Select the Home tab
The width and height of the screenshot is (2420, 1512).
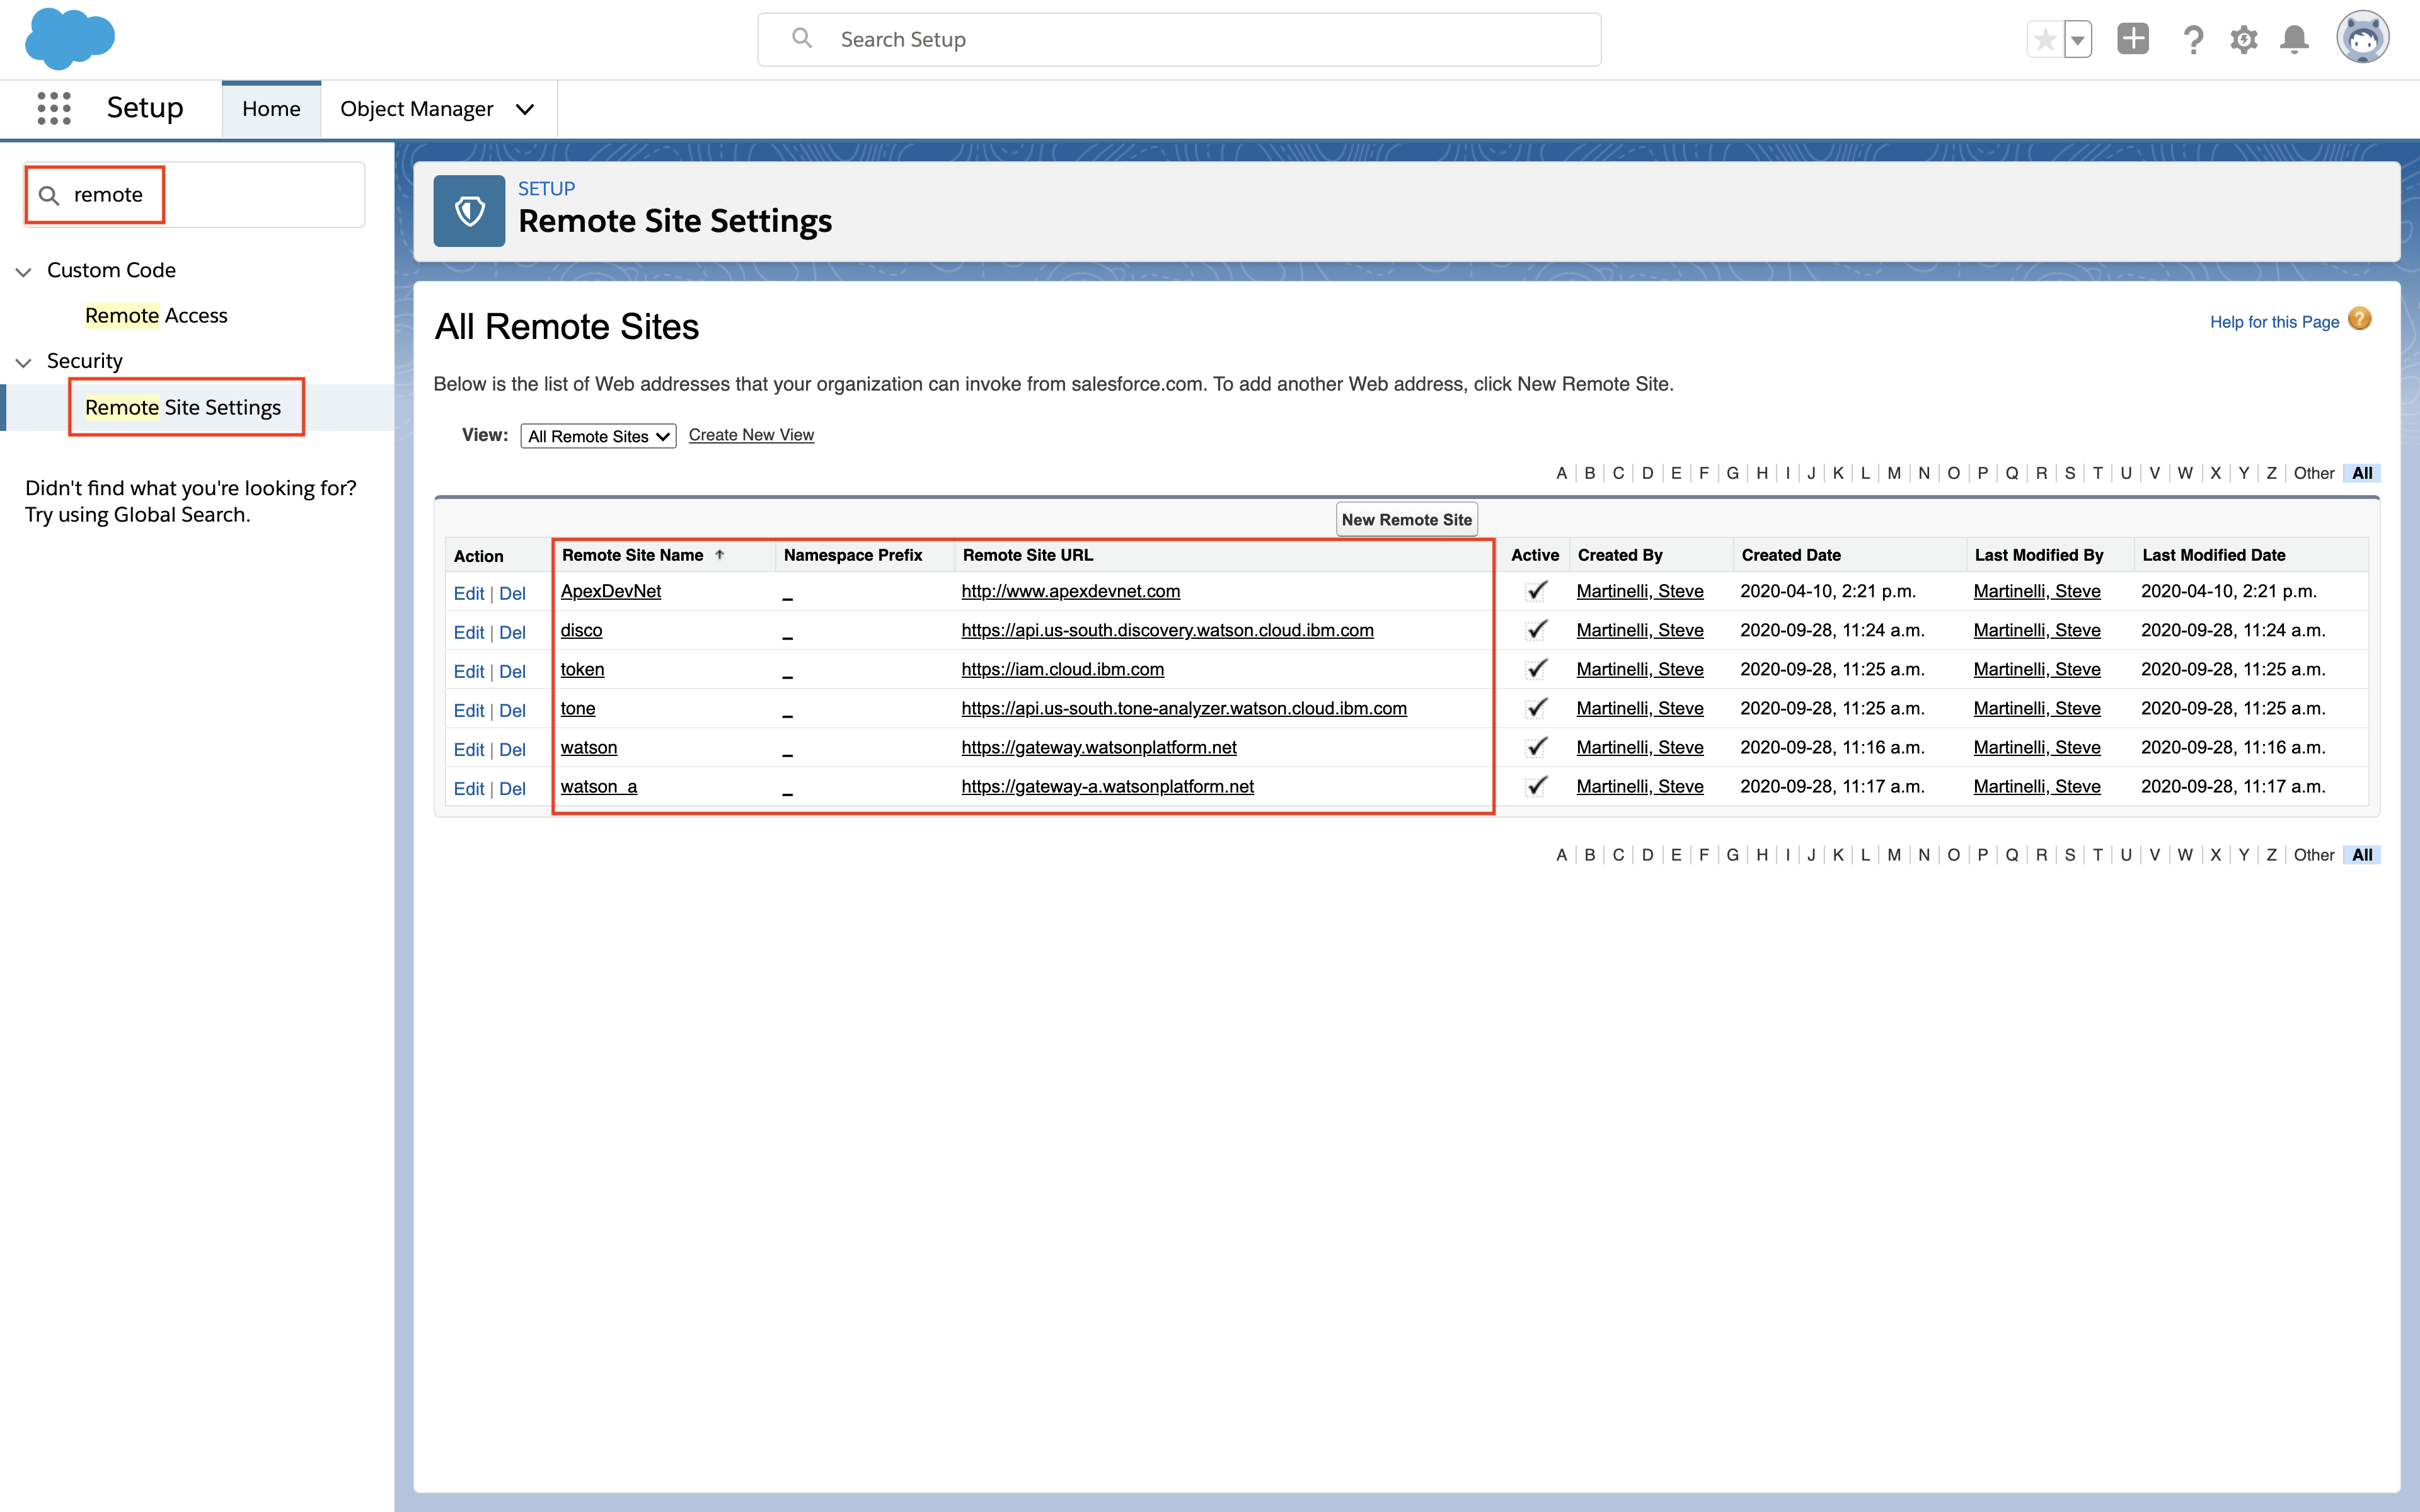click(271, 108)
